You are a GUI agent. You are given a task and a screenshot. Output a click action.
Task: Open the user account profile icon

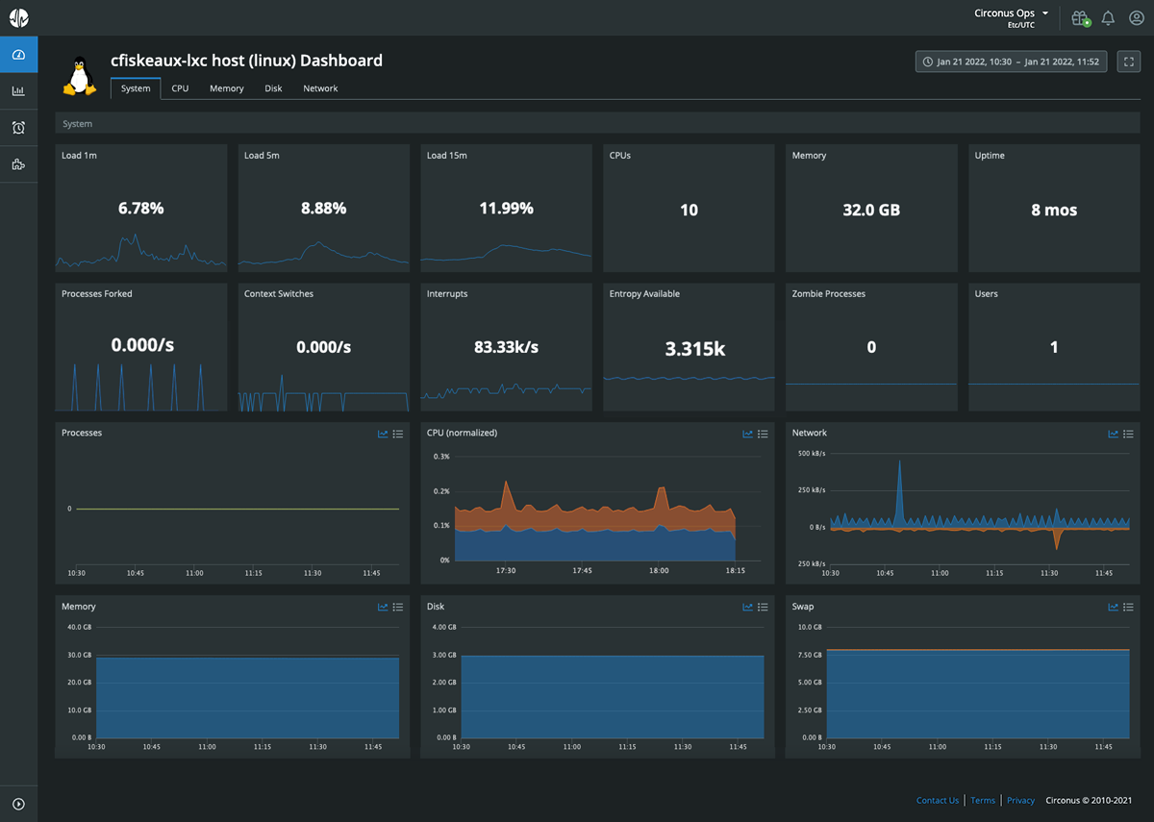click(x=1137, y=17)
